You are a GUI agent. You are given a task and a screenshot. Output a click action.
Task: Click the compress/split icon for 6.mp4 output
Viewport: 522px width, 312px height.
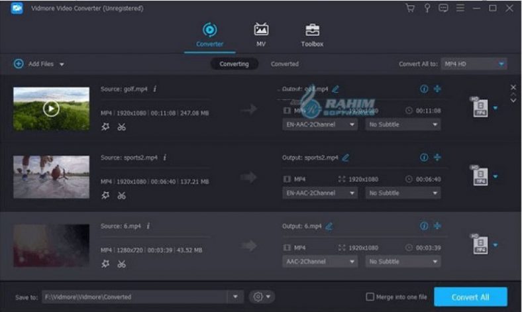[x=437, y=226]
